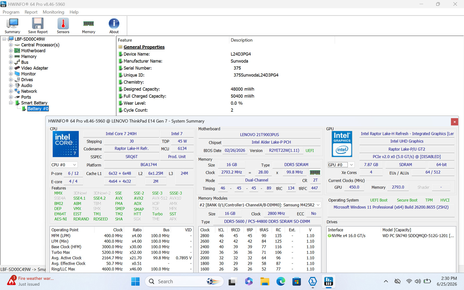Select the Network tree node
Viewport: 464px width, 290px height.
[x=29, y=91]
